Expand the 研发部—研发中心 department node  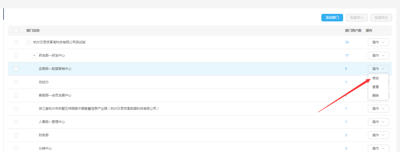pos(34,56)
